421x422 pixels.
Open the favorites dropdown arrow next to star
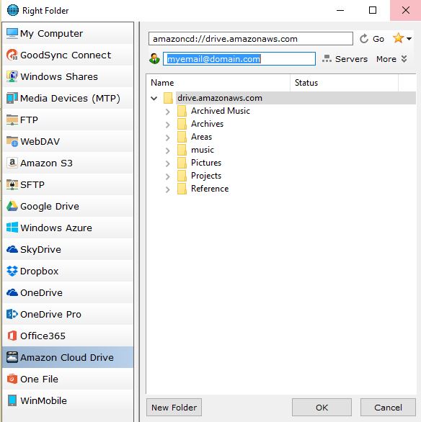409,39
